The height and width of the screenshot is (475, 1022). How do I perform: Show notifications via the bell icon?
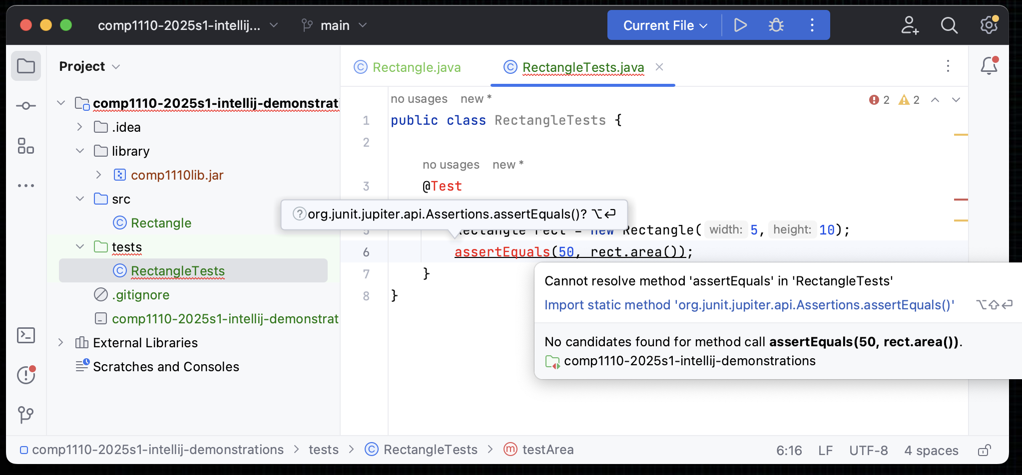(989, 65)
